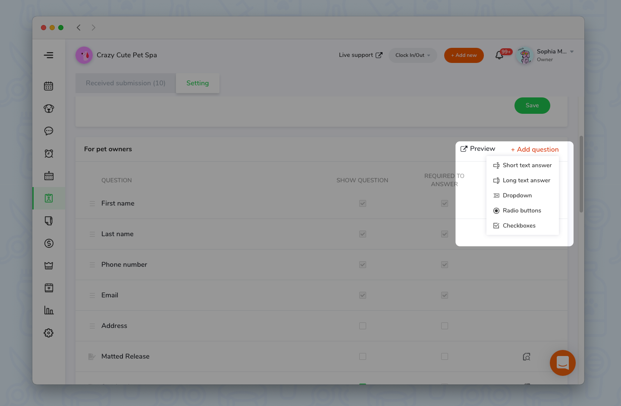Toggle Show Question for Email
The width and height of the screenshot is (621, 406).
click(x=363, y=295)
